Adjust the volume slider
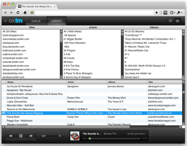Screen dimensions: 187x146 [x=54, y=136]
